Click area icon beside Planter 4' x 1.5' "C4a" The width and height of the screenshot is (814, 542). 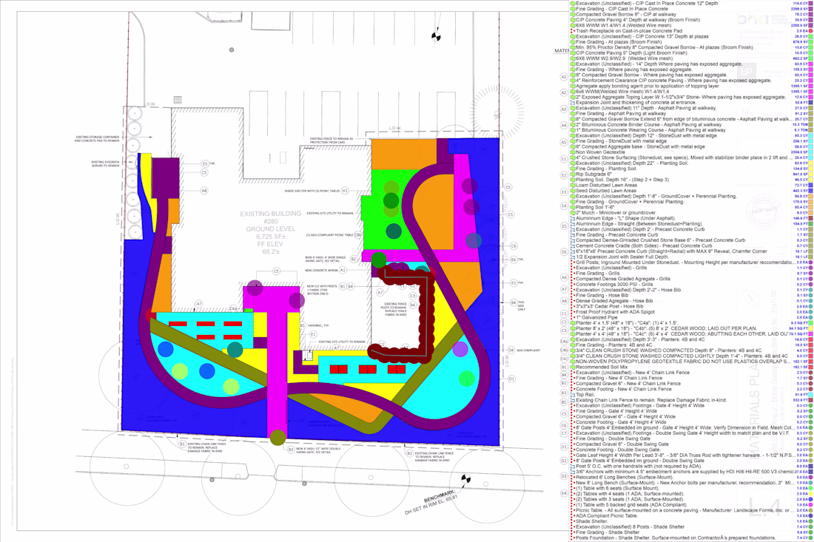[573, 323]
